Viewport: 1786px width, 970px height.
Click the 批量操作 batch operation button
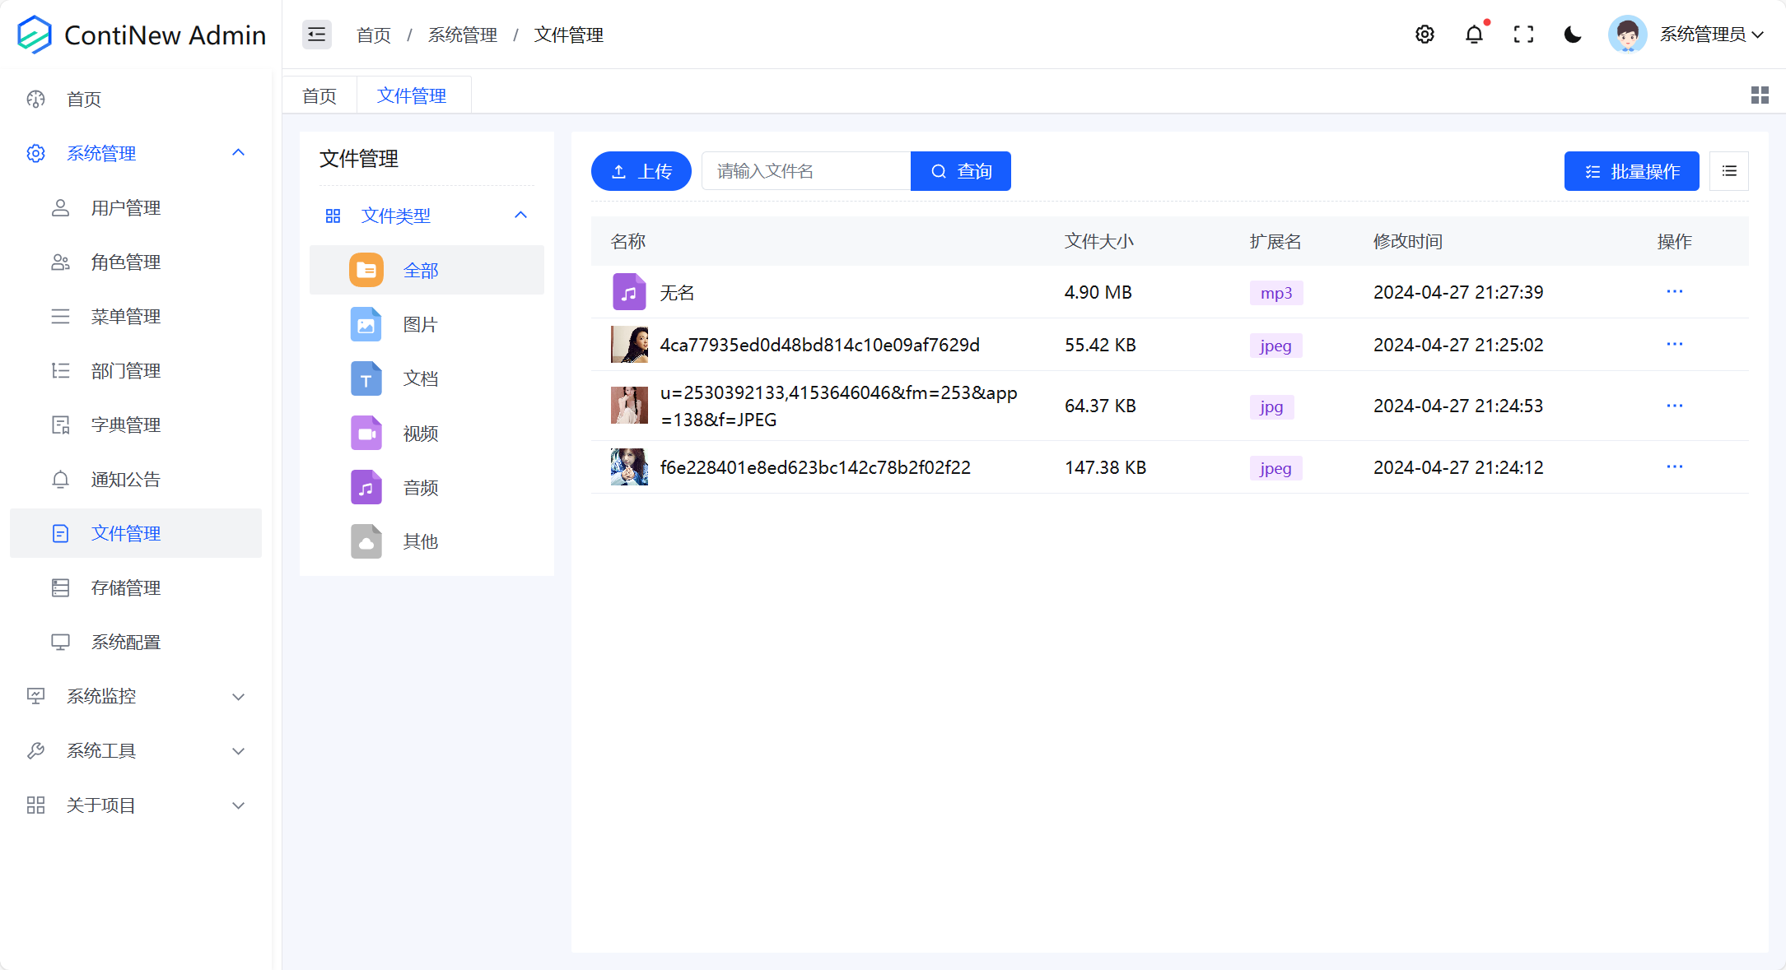coord(1631,170)
